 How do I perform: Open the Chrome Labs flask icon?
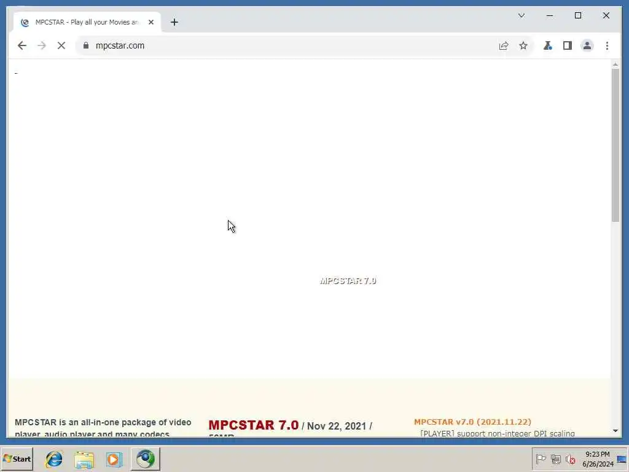coord(547,45)
